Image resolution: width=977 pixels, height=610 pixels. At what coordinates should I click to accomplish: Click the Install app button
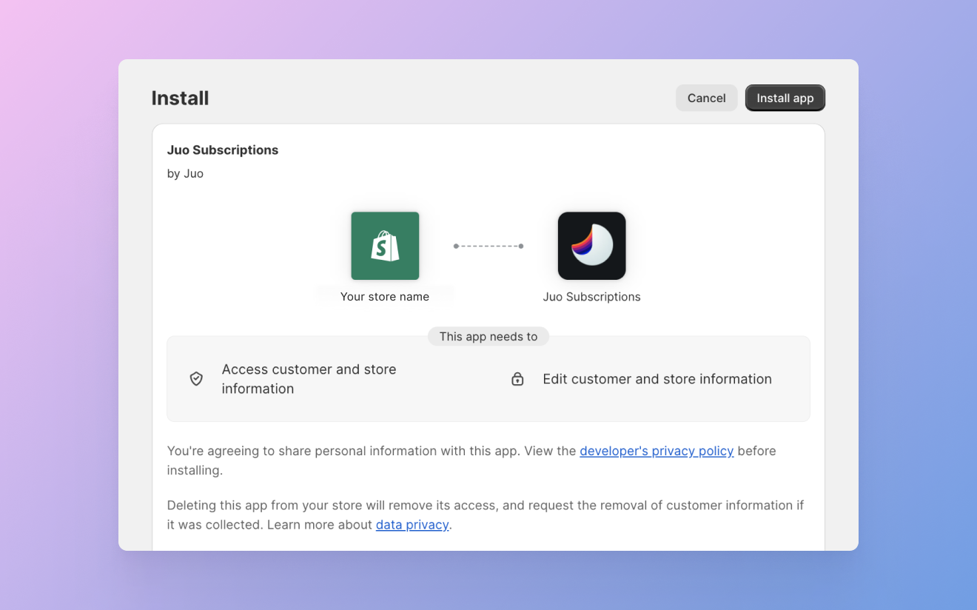[785, 98]
